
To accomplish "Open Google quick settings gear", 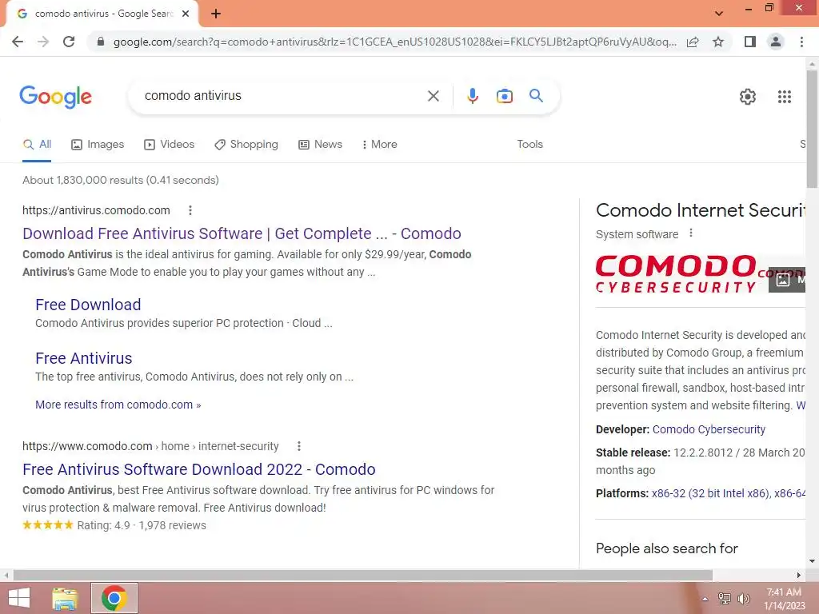I will click(x=748, y=97).
